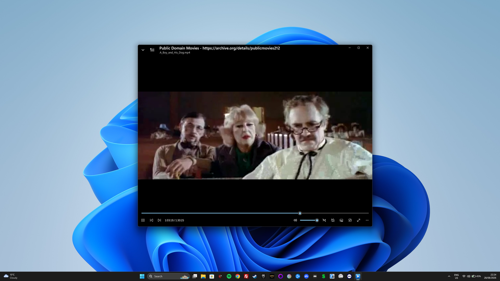Open the ENG US language switcher

[456, 276]
